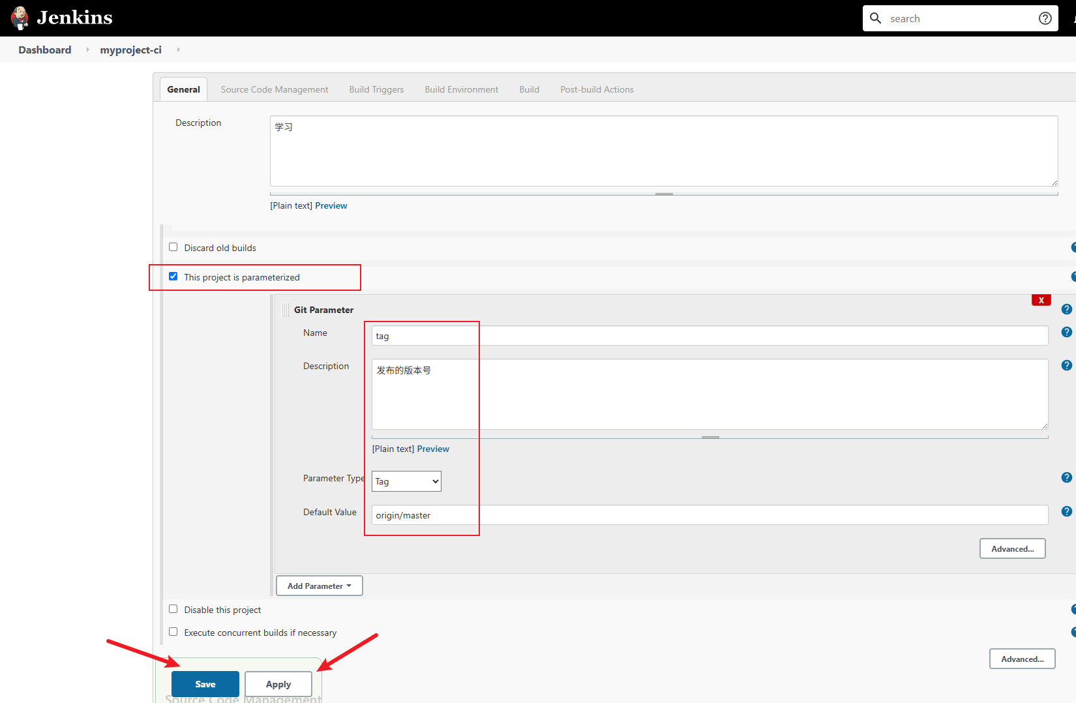Image resolution: width=1076 pixels, height=703 pixels.
Task: Switch to the General tab
Action: pos(184,89)
